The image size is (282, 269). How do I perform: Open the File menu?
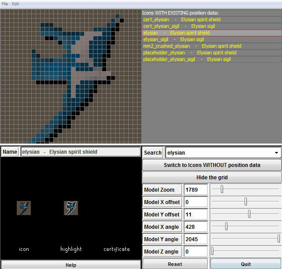5,4
